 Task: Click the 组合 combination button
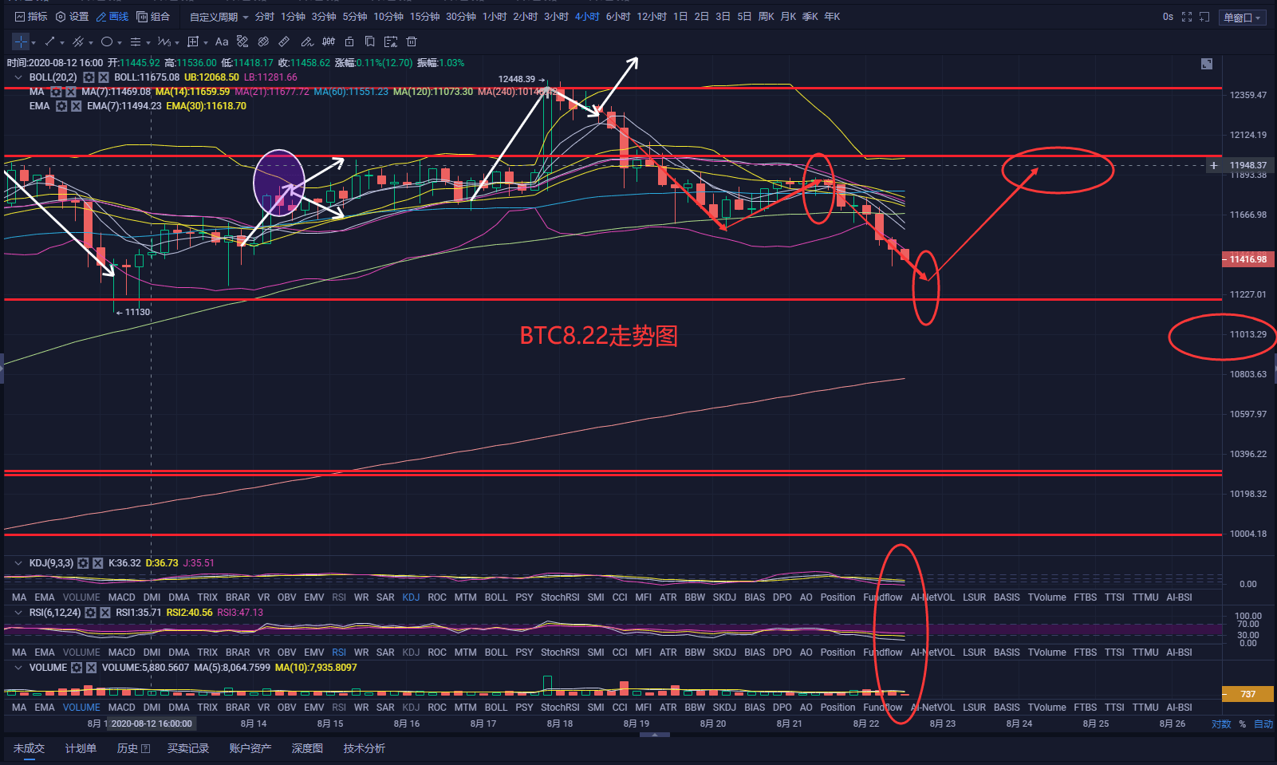point(153,17)
